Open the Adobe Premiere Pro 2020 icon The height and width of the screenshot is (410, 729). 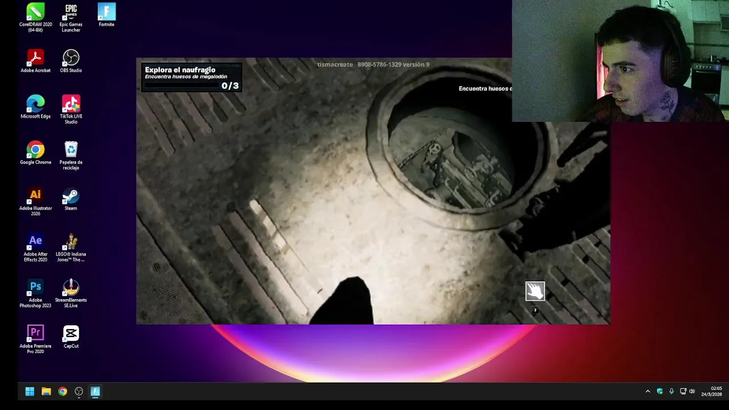coord(35,339)
